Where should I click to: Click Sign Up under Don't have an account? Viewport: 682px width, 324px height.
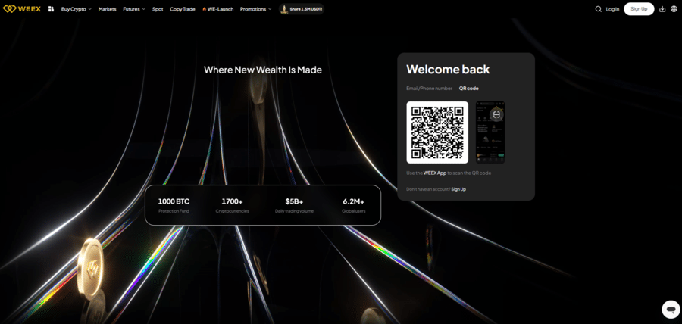coord(458,189)
